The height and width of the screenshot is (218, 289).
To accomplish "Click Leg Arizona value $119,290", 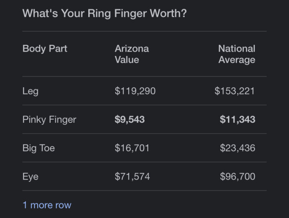I will click(135, 91).
